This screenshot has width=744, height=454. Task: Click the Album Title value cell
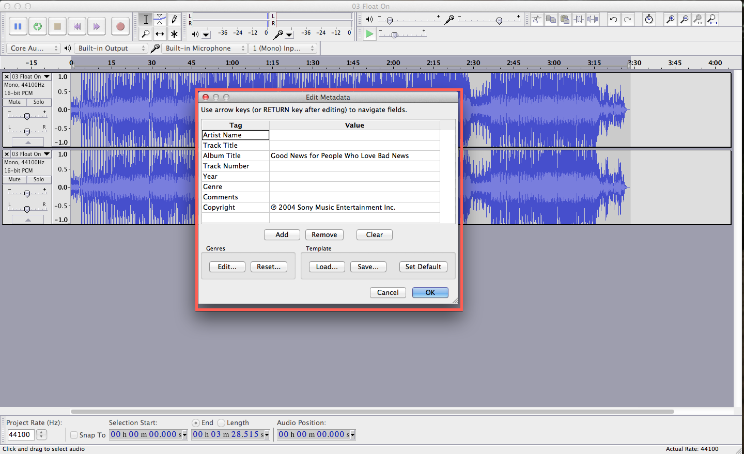[354, 156]
